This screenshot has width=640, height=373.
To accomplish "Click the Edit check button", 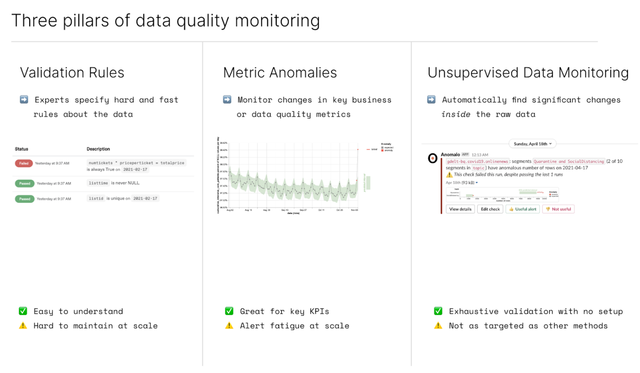I will click(x=490, y=209).
